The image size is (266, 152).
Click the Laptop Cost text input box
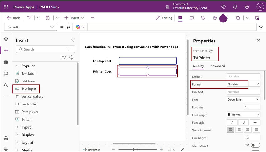click(148, 61)
